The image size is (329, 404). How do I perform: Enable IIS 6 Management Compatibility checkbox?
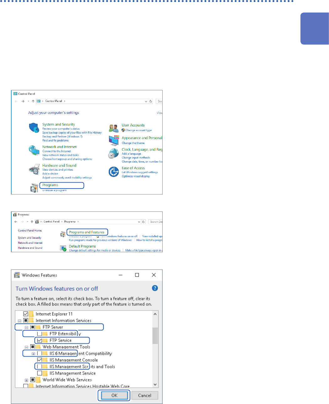coord(39,353)
